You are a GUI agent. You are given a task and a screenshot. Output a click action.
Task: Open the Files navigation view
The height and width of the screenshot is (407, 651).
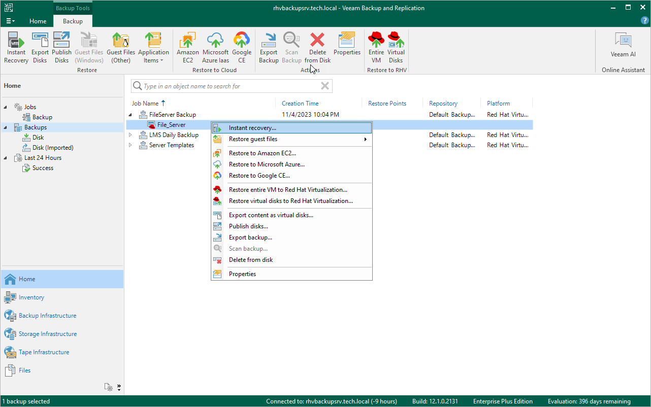click(x=62, y=370)
